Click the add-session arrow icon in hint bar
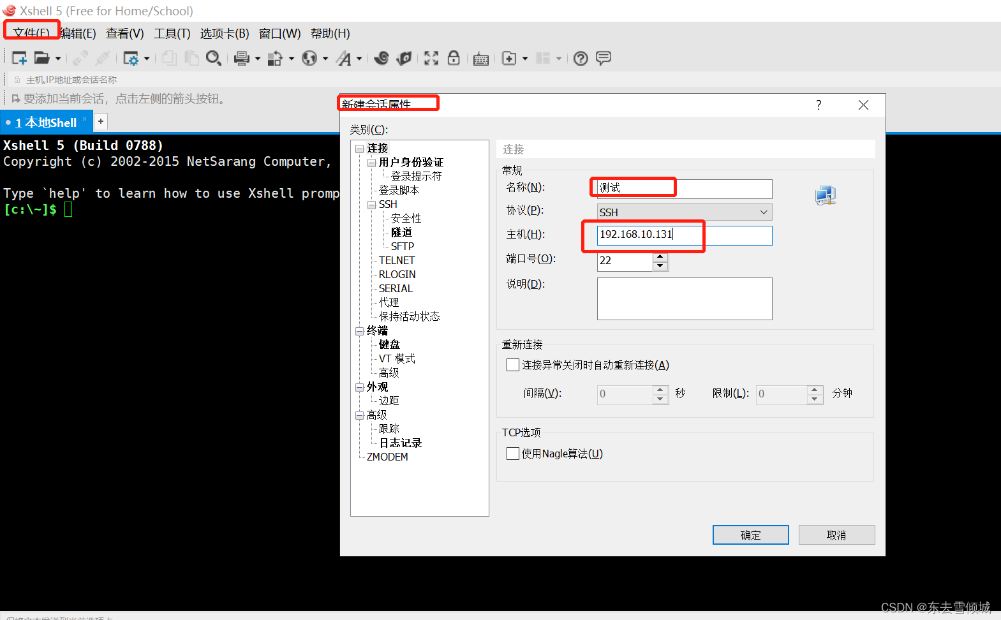Screen dimensions: 1001x620 click(x=16, y=99)
